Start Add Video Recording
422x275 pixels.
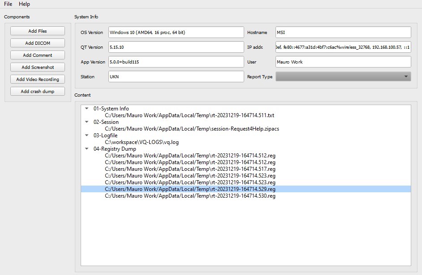tap(38, 80)
